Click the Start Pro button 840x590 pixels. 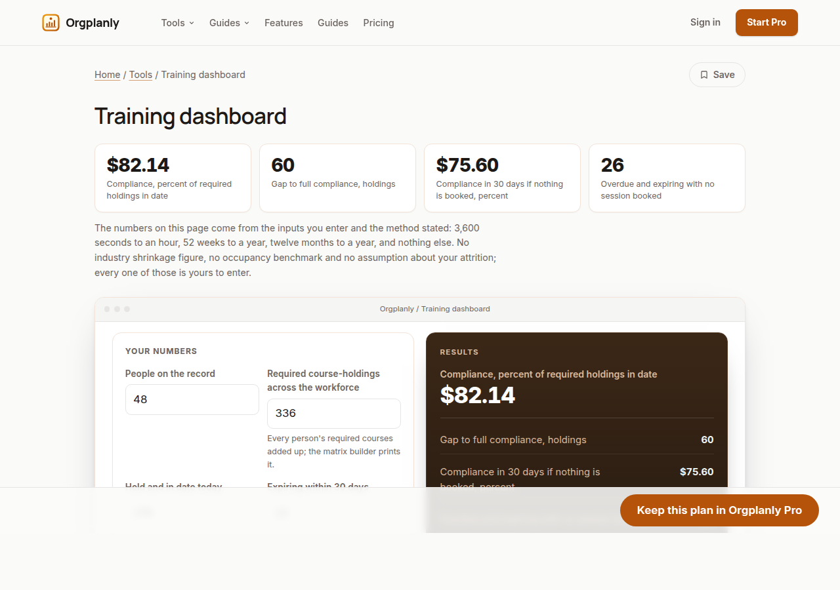click(x=766, y=22)
